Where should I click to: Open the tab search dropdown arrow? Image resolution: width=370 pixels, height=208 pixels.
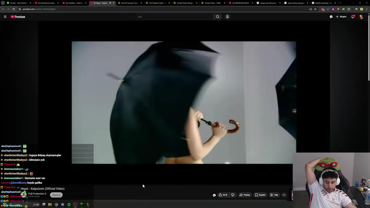pos(3,3)
